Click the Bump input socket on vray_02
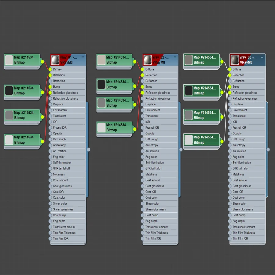275x275 pixels. (x=142, y=87)
